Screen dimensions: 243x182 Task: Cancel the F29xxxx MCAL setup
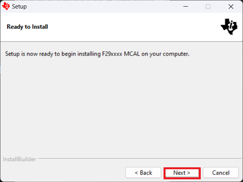(x=221, y=173)
